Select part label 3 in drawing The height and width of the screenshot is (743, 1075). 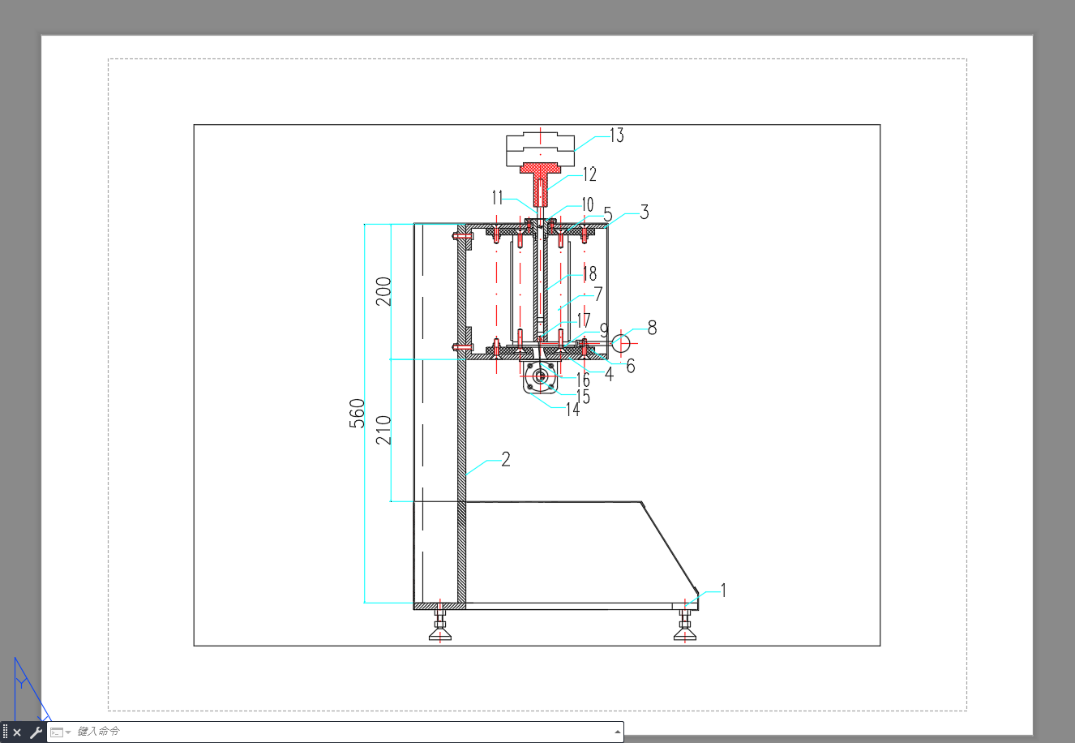click(645, 213)
